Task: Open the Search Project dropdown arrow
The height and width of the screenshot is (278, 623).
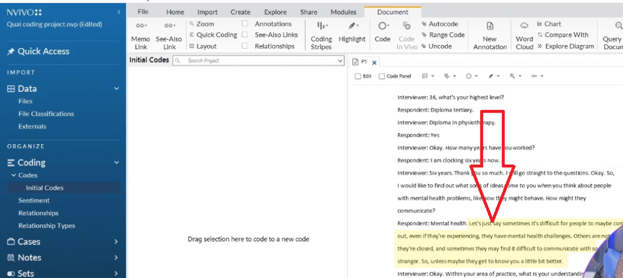Action: click(x=340, y=61)
